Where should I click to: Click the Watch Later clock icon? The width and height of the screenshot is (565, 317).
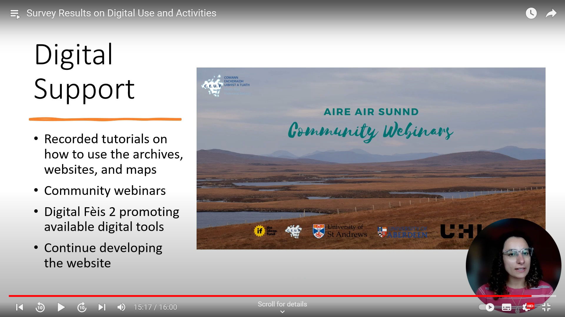point(531,13)
